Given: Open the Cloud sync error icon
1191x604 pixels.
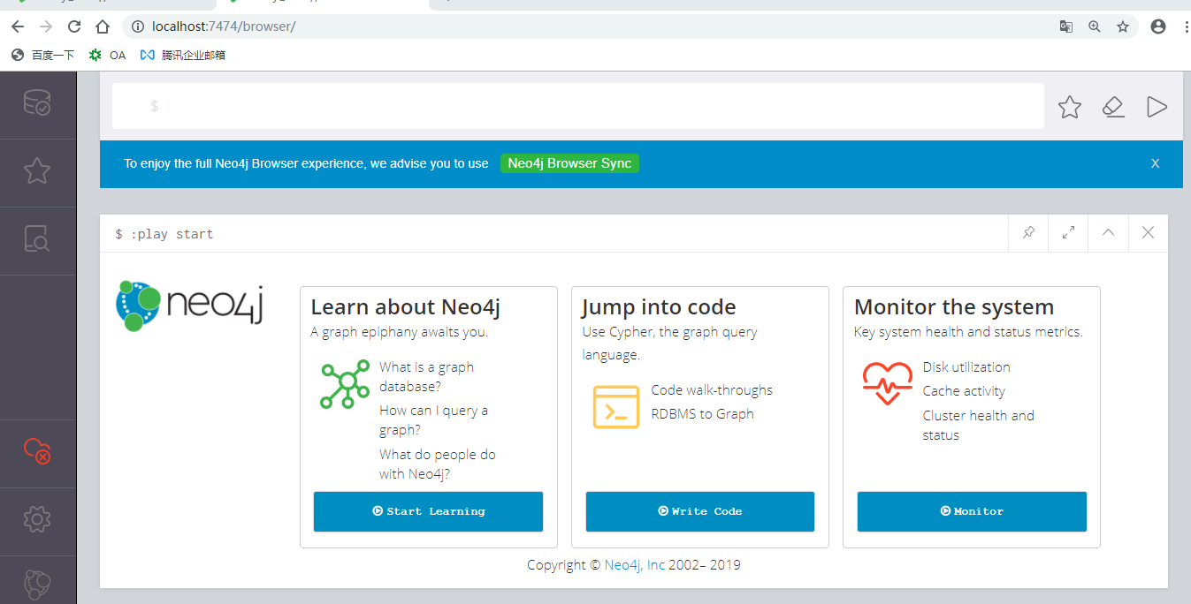Looking at the screenshot, I should coord(37,451).
